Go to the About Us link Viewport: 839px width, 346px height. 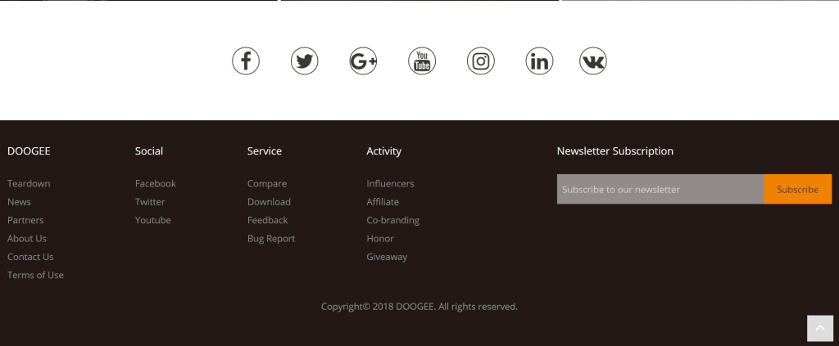coord(27,238)
